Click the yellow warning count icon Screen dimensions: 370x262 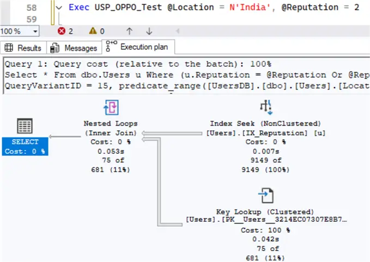[x=93, y=32]
